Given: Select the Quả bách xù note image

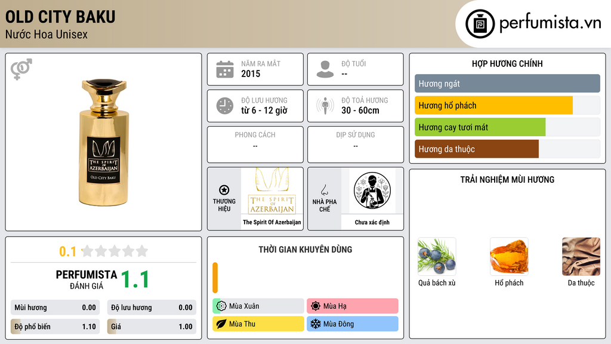Looking at the screenshot, I should click(437, 257).
